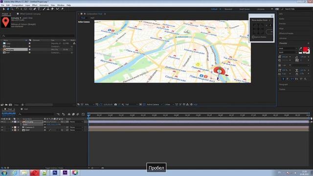This screenshot has width=313, height=176.
Task: Click the Search Help field
Action: (296, 9)
